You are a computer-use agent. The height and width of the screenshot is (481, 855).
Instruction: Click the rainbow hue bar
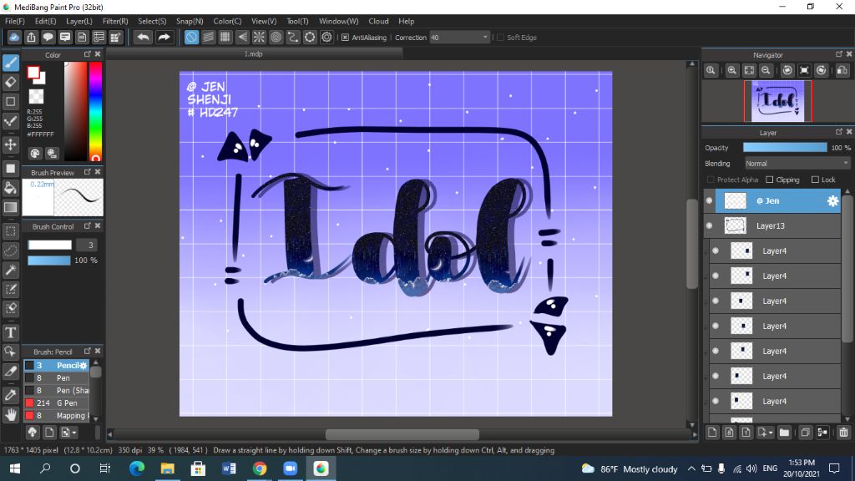pyautogui.click(x=95, y=111)
